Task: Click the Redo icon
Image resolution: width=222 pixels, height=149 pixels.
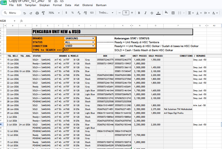Action: [31, 13]
